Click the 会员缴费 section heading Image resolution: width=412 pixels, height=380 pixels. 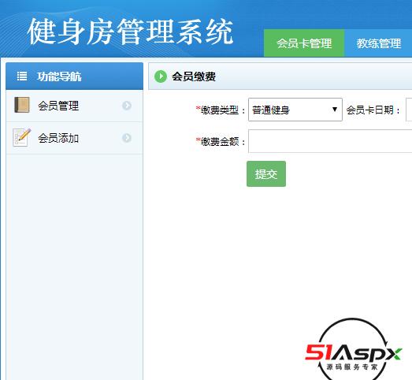[x=194, y=76]
